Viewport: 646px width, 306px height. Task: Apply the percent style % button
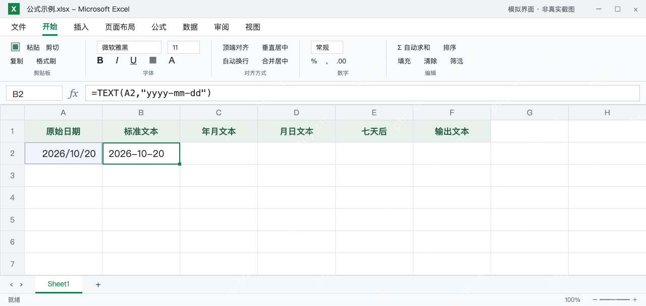[314, 61]
